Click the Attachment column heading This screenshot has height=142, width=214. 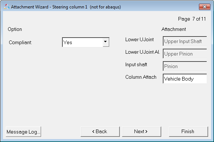(x=174, y=29)
